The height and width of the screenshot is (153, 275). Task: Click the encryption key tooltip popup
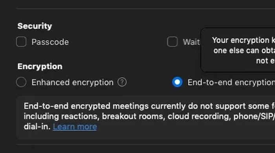click(238, 50)
